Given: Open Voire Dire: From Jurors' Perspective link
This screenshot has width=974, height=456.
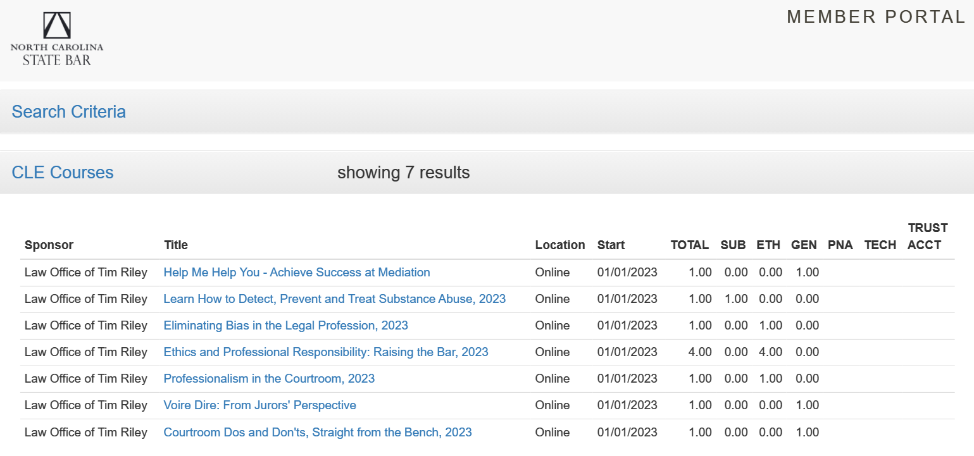Looking at the screenshot, I should coord(259,405).
